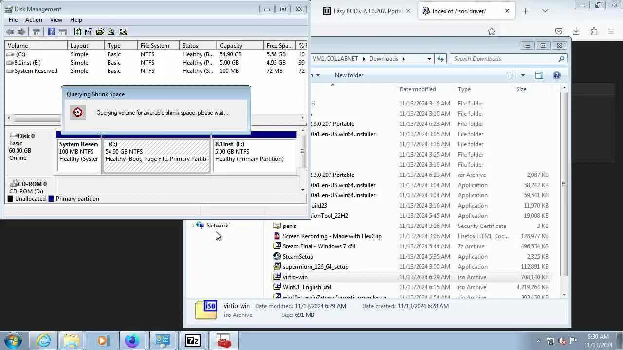Open the File menu in Disk Management

point(13,20)
